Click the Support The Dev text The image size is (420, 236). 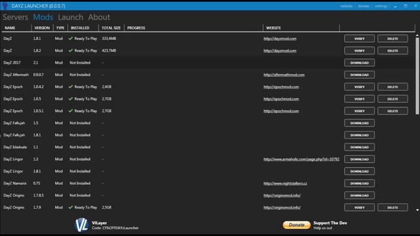pos(330,223)
